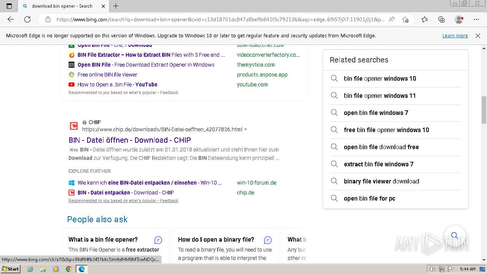Viewport: 487px width, 274px height.
Task: Add this page to favorites star icon
Action: tap(405, 19)
